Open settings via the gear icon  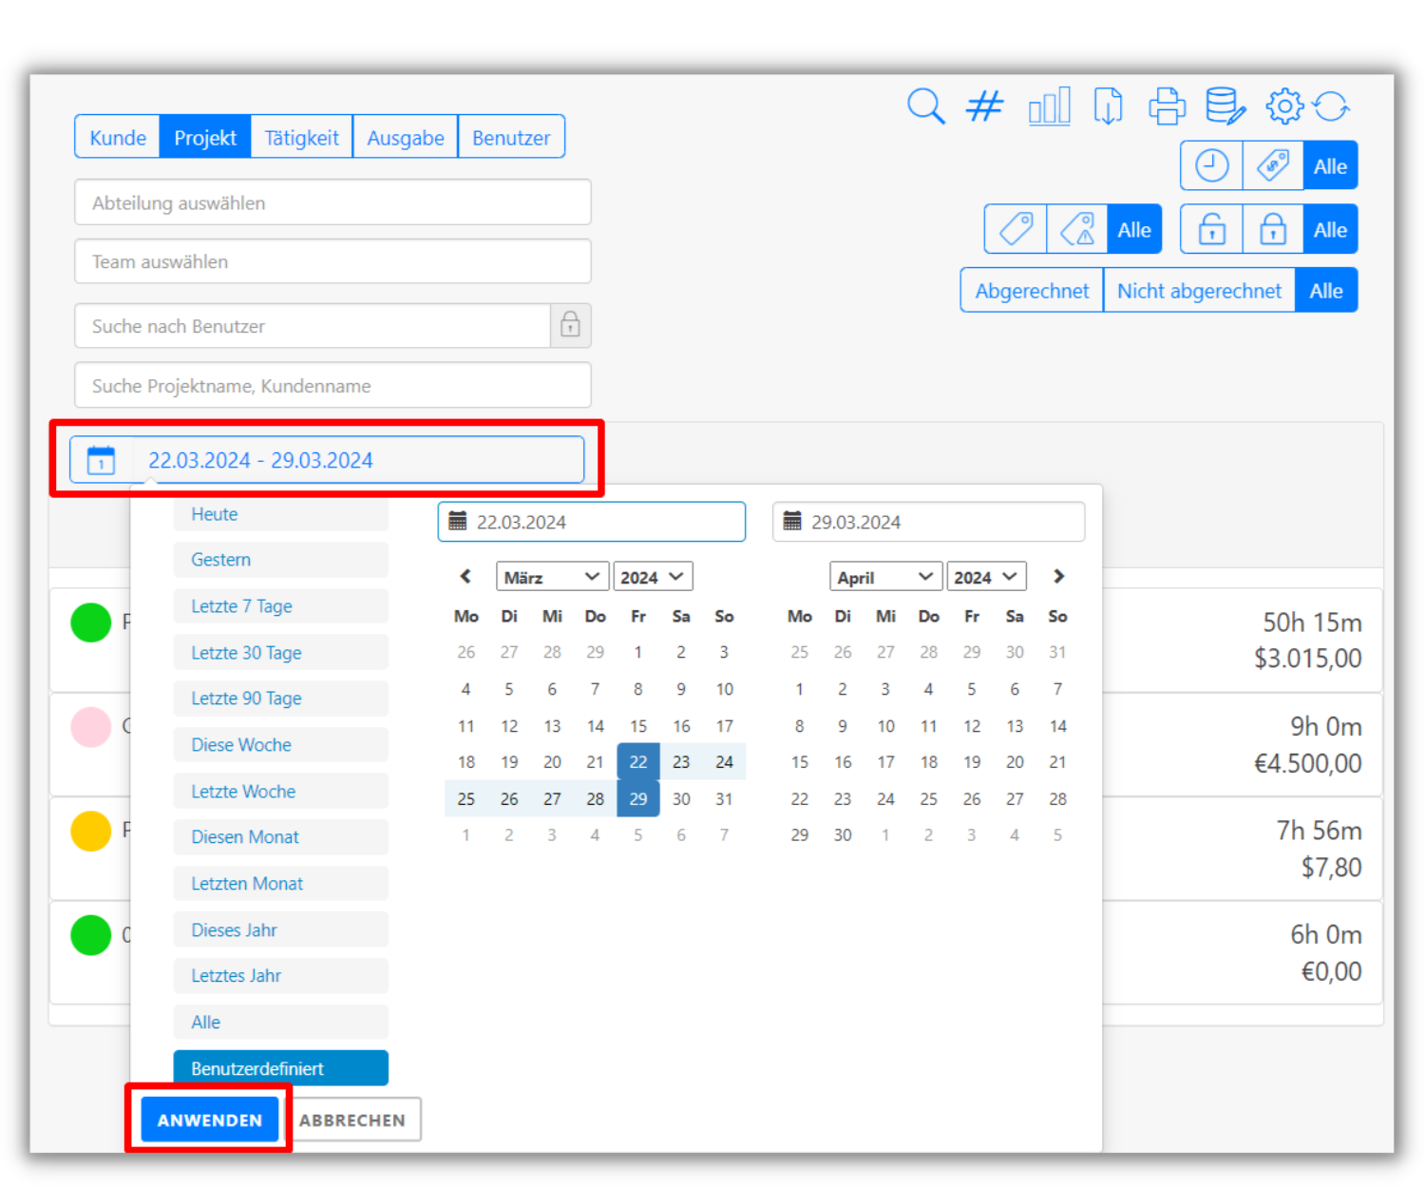(x=1284, y=106)
